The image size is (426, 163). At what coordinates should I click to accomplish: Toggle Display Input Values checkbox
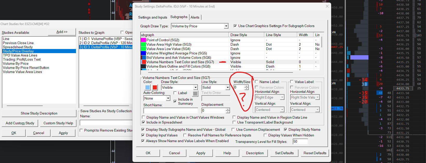point(143,135)
